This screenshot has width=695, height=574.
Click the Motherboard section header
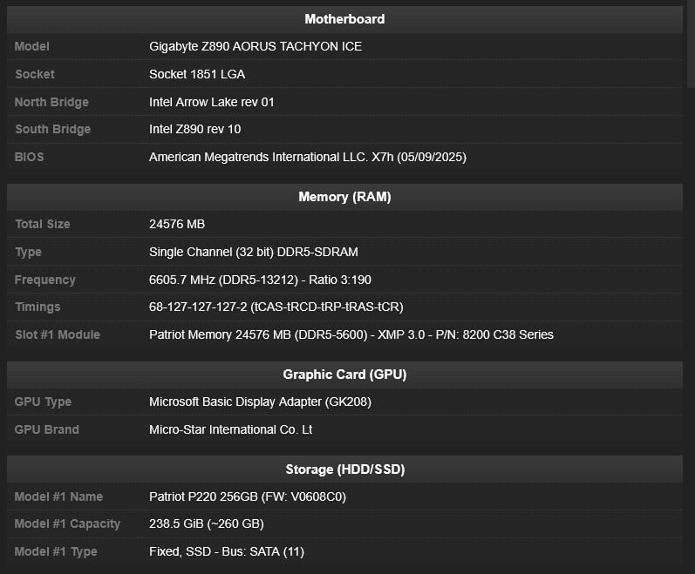[344, 19]
